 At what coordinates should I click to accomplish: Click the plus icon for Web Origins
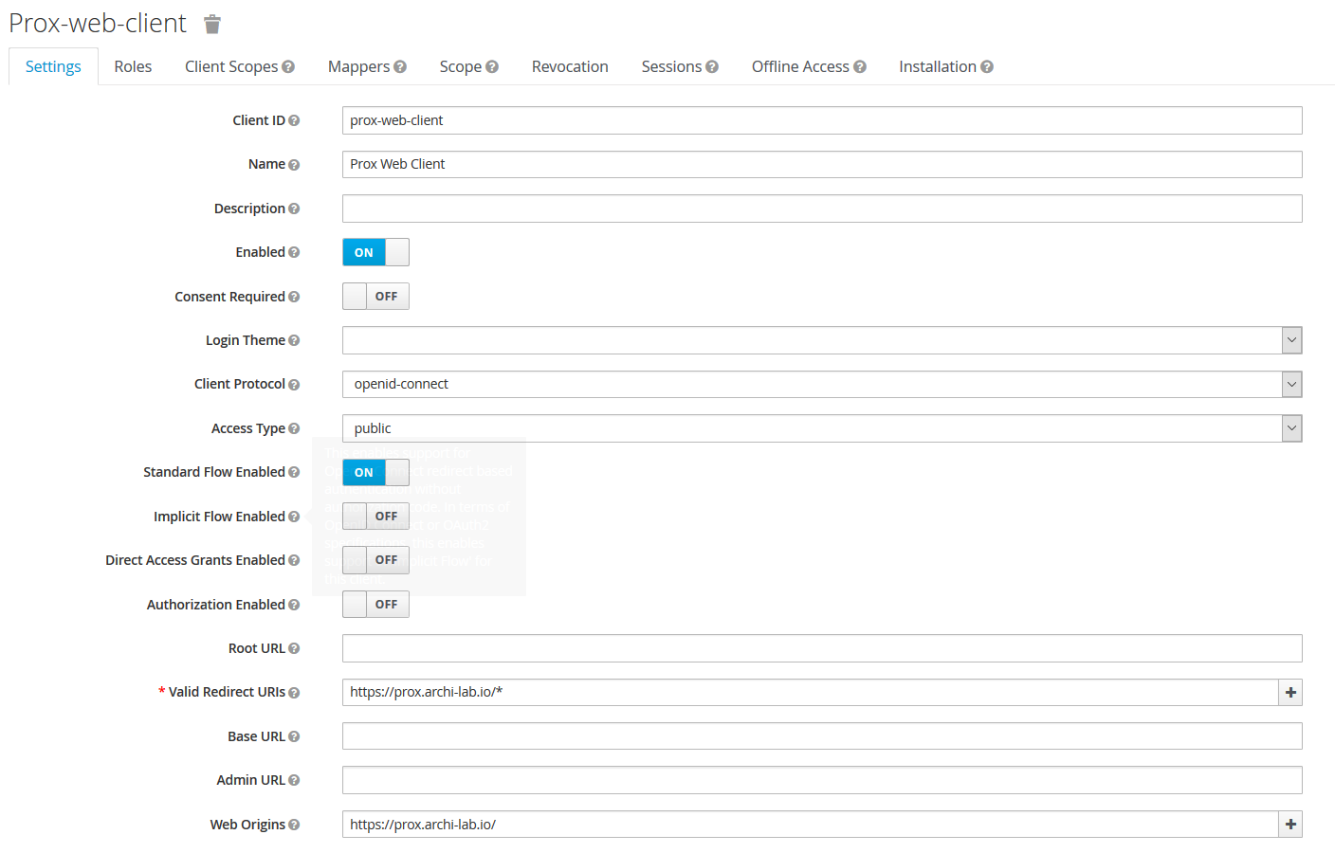pos(1290,825)
